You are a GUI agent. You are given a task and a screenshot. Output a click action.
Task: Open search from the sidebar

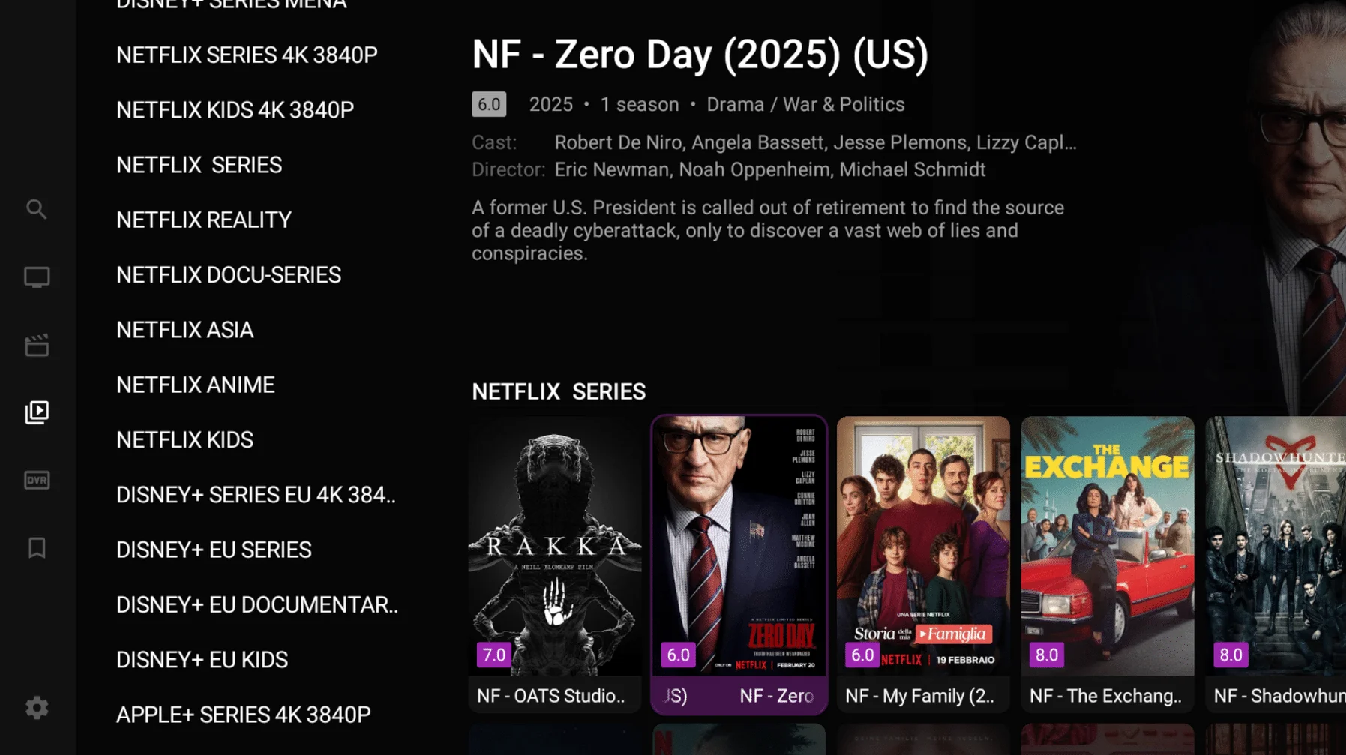click(36, 209)
